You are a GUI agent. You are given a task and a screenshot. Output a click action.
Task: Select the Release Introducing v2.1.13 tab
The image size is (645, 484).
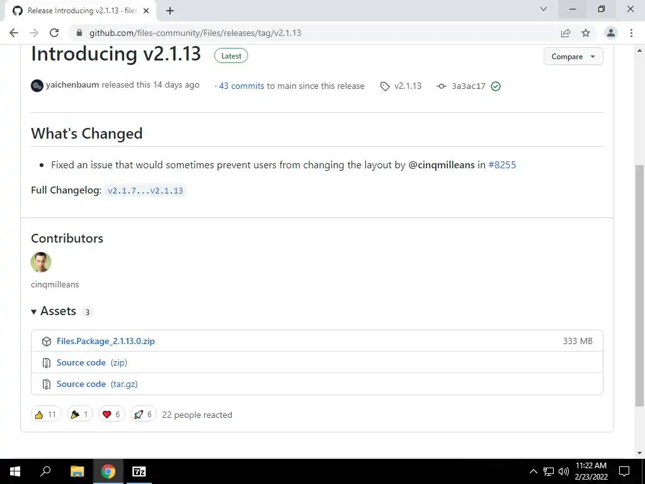(x=81, y=11)
